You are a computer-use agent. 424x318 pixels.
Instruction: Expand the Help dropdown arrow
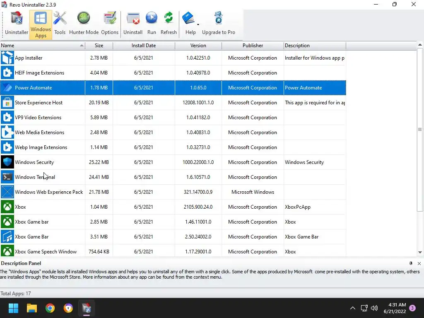198,24
